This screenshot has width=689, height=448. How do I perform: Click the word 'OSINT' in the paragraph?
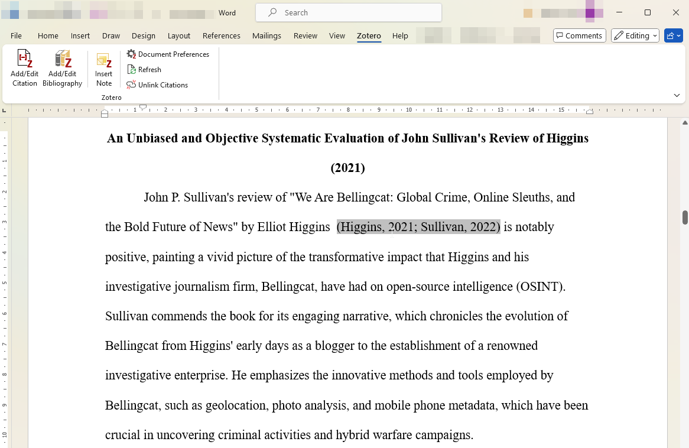[538, 287]
